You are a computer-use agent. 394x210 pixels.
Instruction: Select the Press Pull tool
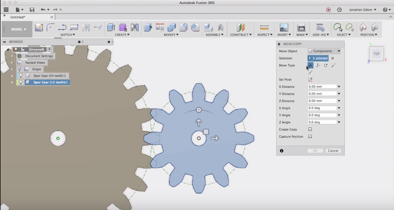pos(148,27)
